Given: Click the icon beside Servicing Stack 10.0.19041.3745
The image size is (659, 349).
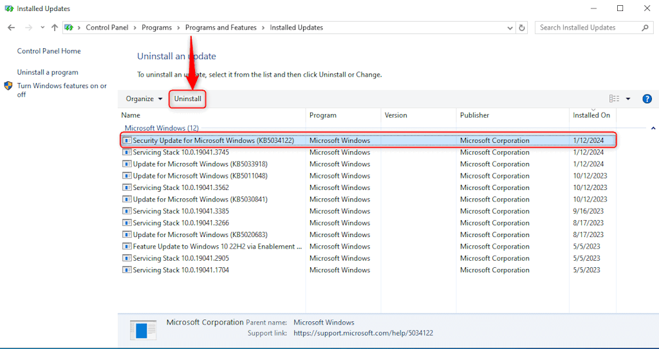Looking at the screenshot, I should (127, 152).
